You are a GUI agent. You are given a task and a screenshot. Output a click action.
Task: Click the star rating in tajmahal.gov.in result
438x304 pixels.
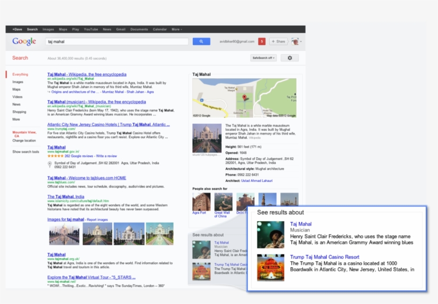pyautogui.click(x=56, y=156)
